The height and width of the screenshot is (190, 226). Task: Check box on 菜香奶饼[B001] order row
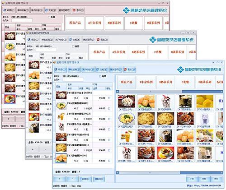109,150
